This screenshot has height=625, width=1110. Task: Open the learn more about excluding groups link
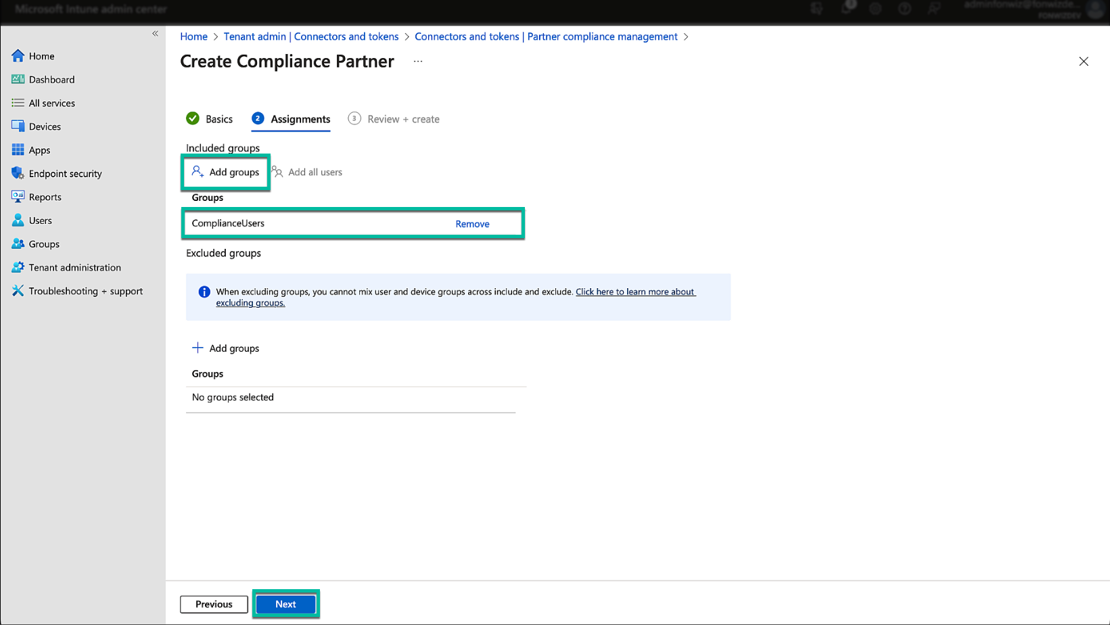634,292
